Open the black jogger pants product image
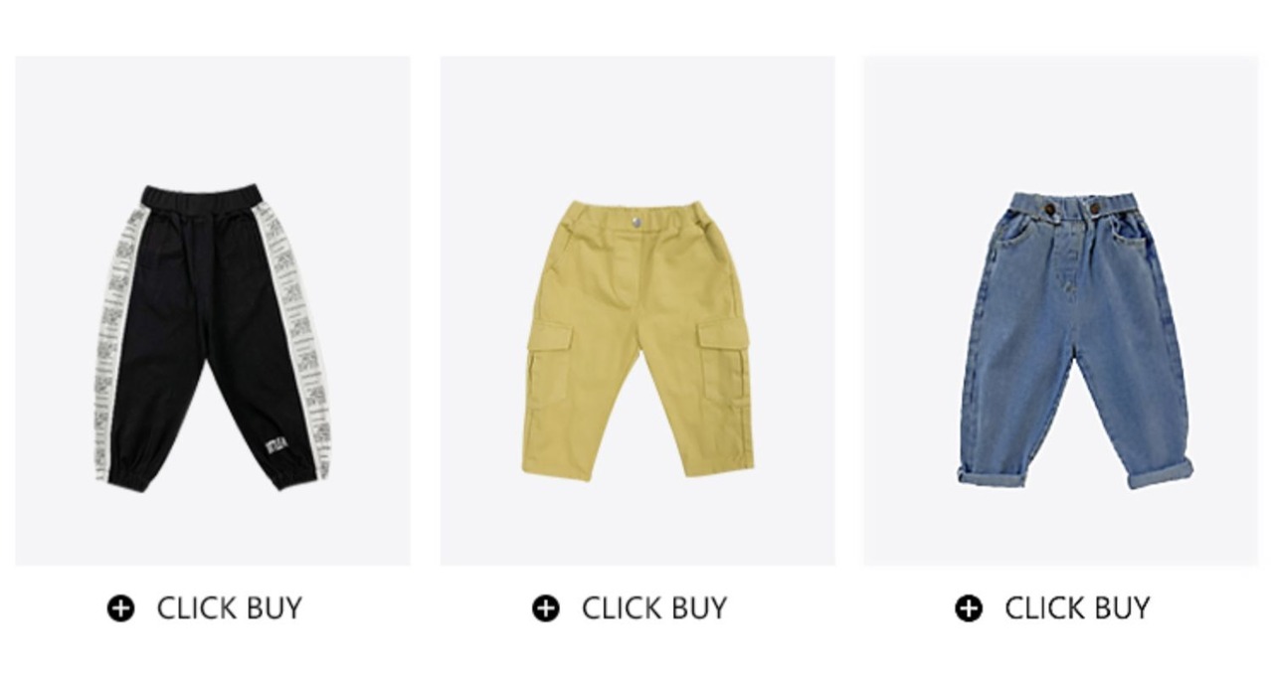 [x=213, y=311]
